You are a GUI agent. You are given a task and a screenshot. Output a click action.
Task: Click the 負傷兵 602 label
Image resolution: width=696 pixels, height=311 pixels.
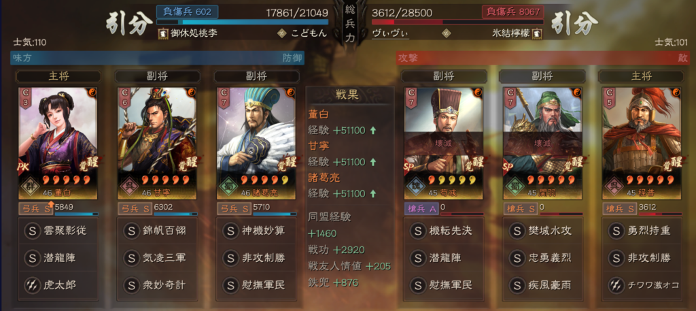(x=187, y=12)
